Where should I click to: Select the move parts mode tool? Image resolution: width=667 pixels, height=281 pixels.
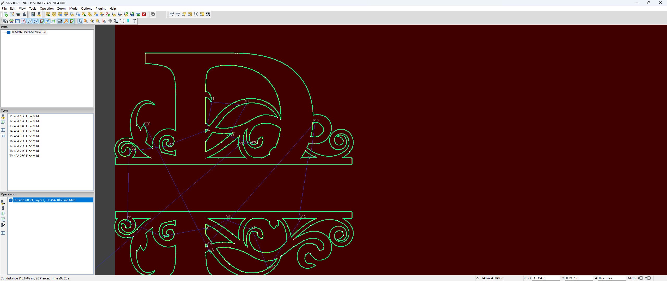point(110,21)
